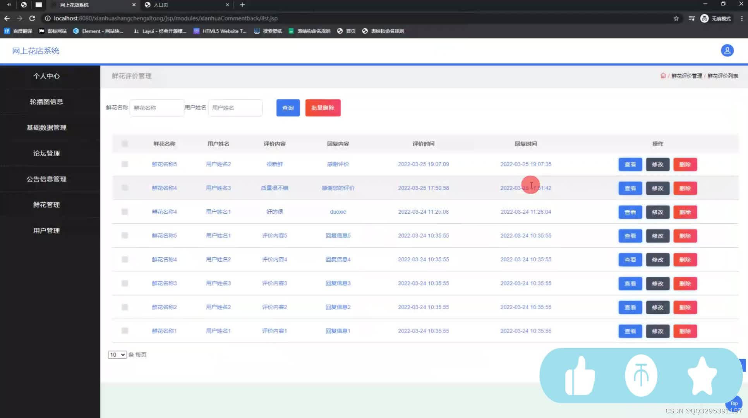Close the 网上花店系统 browser tab
The width and height of the screenshot is (748, 418).
(134, 5)
